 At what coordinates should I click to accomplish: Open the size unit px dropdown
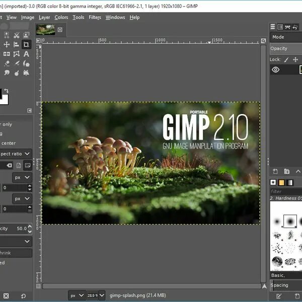pos(22,199)
